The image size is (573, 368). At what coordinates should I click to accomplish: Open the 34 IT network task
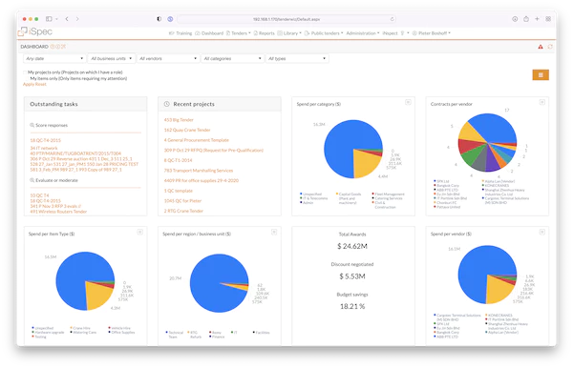pos(44,148)
